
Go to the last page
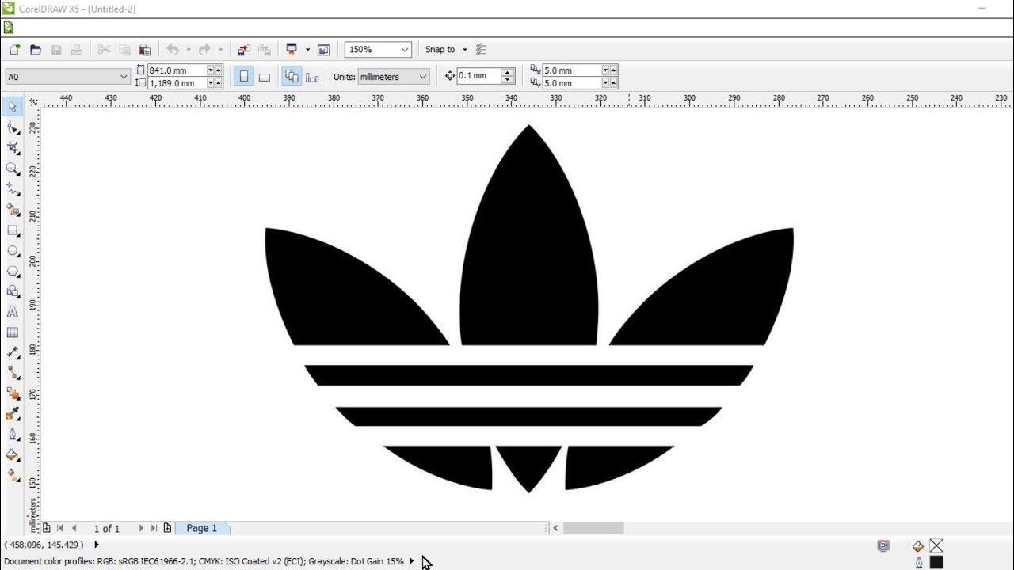(154, 528)
